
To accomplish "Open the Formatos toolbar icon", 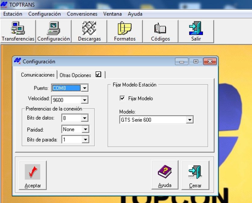I will coord(125,31).
